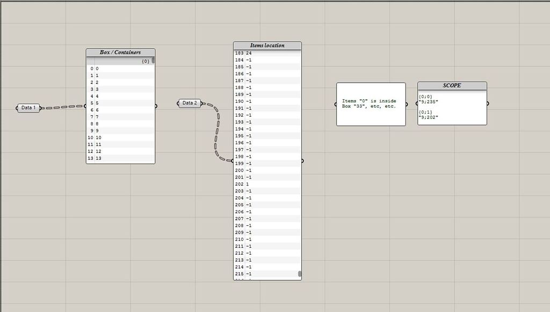Click the output grip of the SCOPE panel

[x=487, y=103]
